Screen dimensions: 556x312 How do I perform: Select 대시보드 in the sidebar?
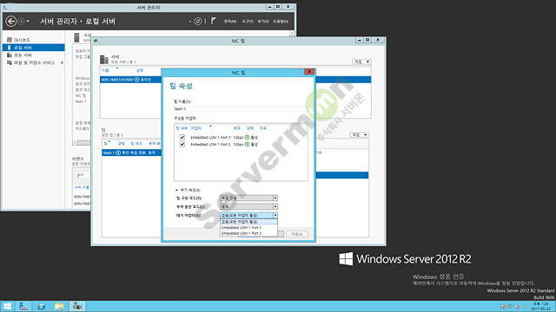(x=34, y=40)
